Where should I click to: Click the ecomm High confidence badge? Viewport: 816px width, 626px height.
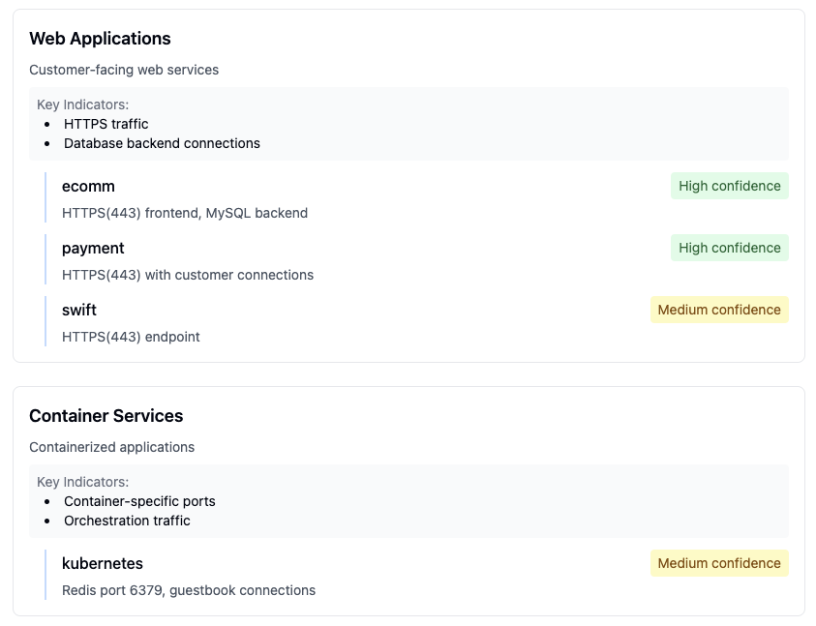[x=729, y=186]
